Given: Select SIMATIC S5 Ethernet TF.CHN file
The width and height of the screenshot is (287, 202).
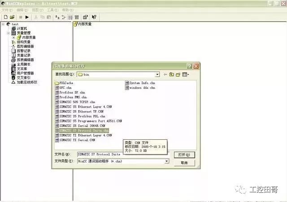Looking at the screenshot, I should (79, 112).
